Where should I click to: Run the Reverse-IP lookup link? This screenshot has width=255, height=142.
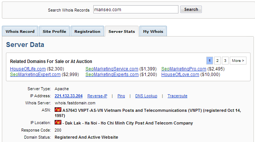97,96
